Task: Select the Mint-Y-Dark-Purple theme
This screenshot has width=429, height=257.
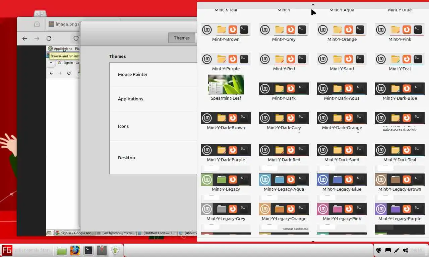Action: 226,150
